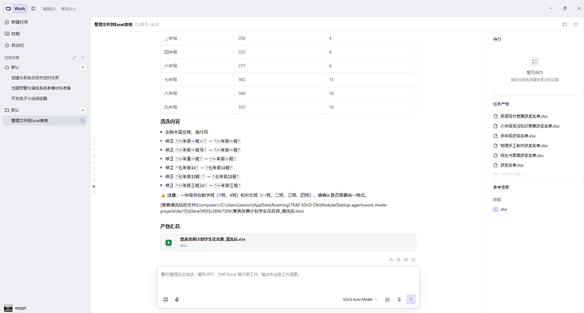Open task 开发桃子小说阅读器
584x313 pixels.
tap(29, 99)
